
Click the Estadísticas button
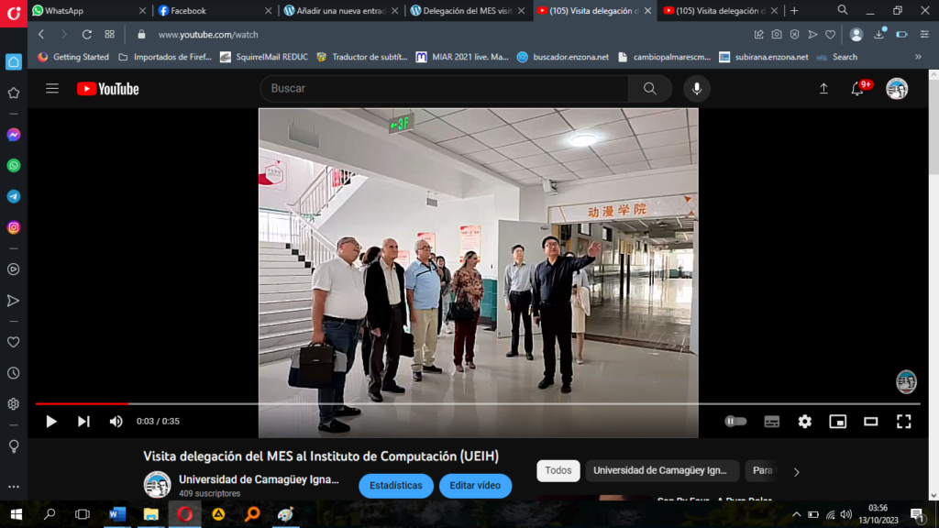395,486
